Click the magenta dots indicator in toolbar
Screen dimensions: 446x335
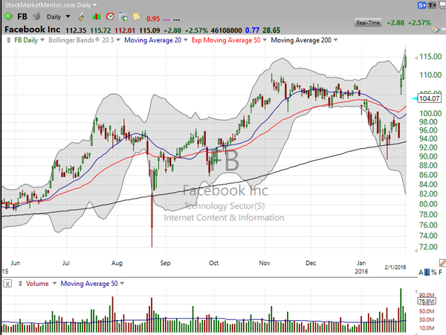(167, 19)
